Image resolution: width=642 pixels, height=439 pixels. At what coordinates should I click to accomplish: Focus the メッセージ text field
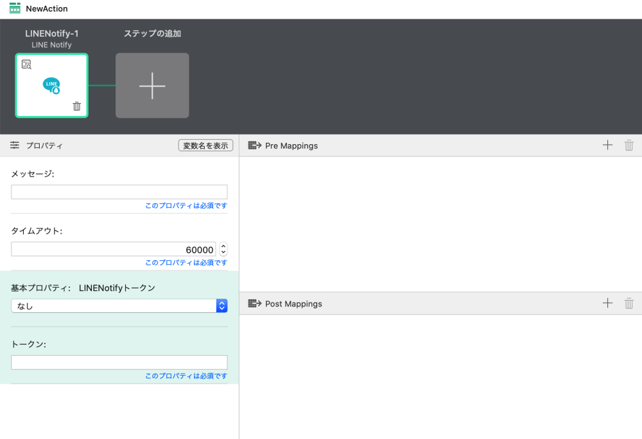pyautogui.click(x=119, y=192)
